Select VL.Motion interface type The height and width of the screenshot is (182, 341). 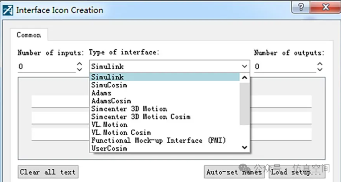(109, 125)
